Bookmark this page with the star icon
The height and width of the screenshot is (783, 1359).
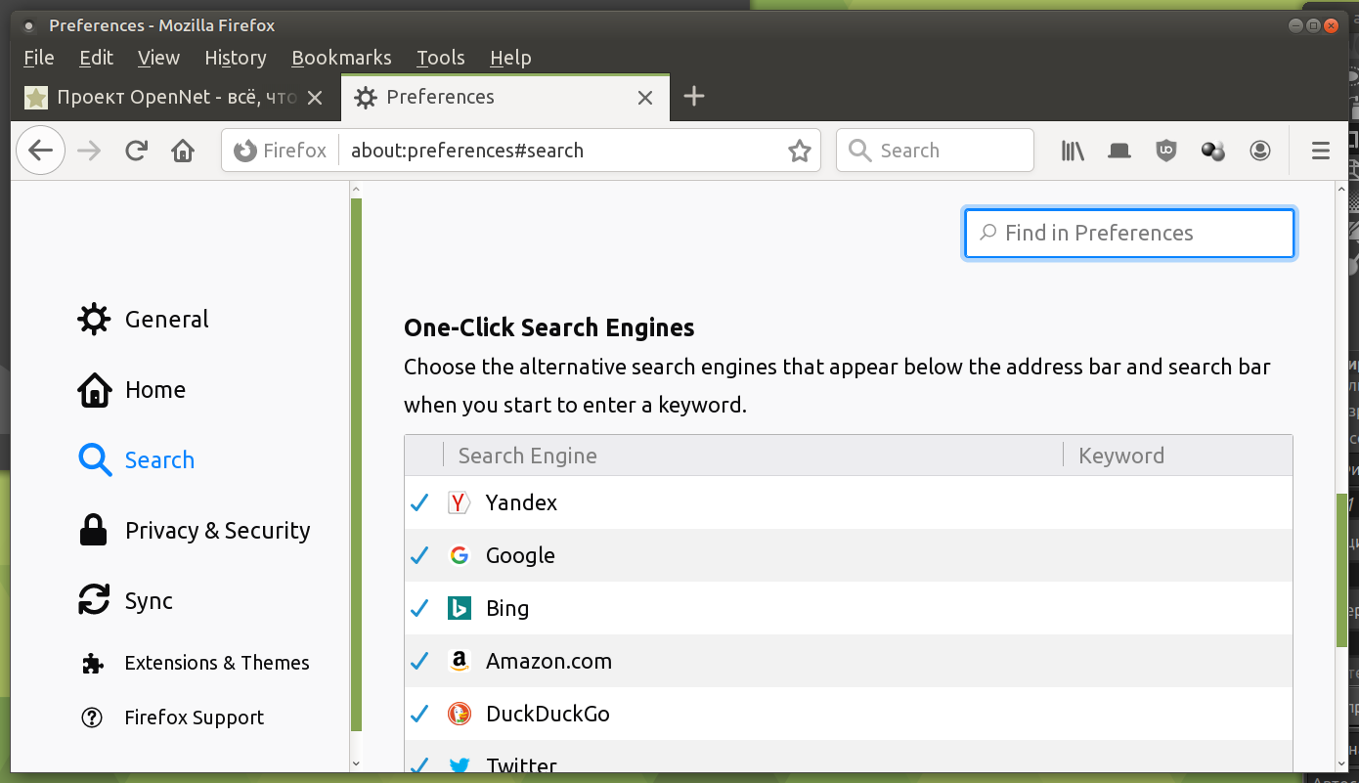pos(800,151)
